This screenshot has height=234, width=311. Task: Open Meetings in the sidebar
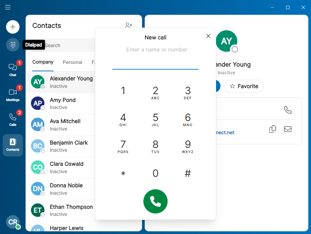point(13,94)
